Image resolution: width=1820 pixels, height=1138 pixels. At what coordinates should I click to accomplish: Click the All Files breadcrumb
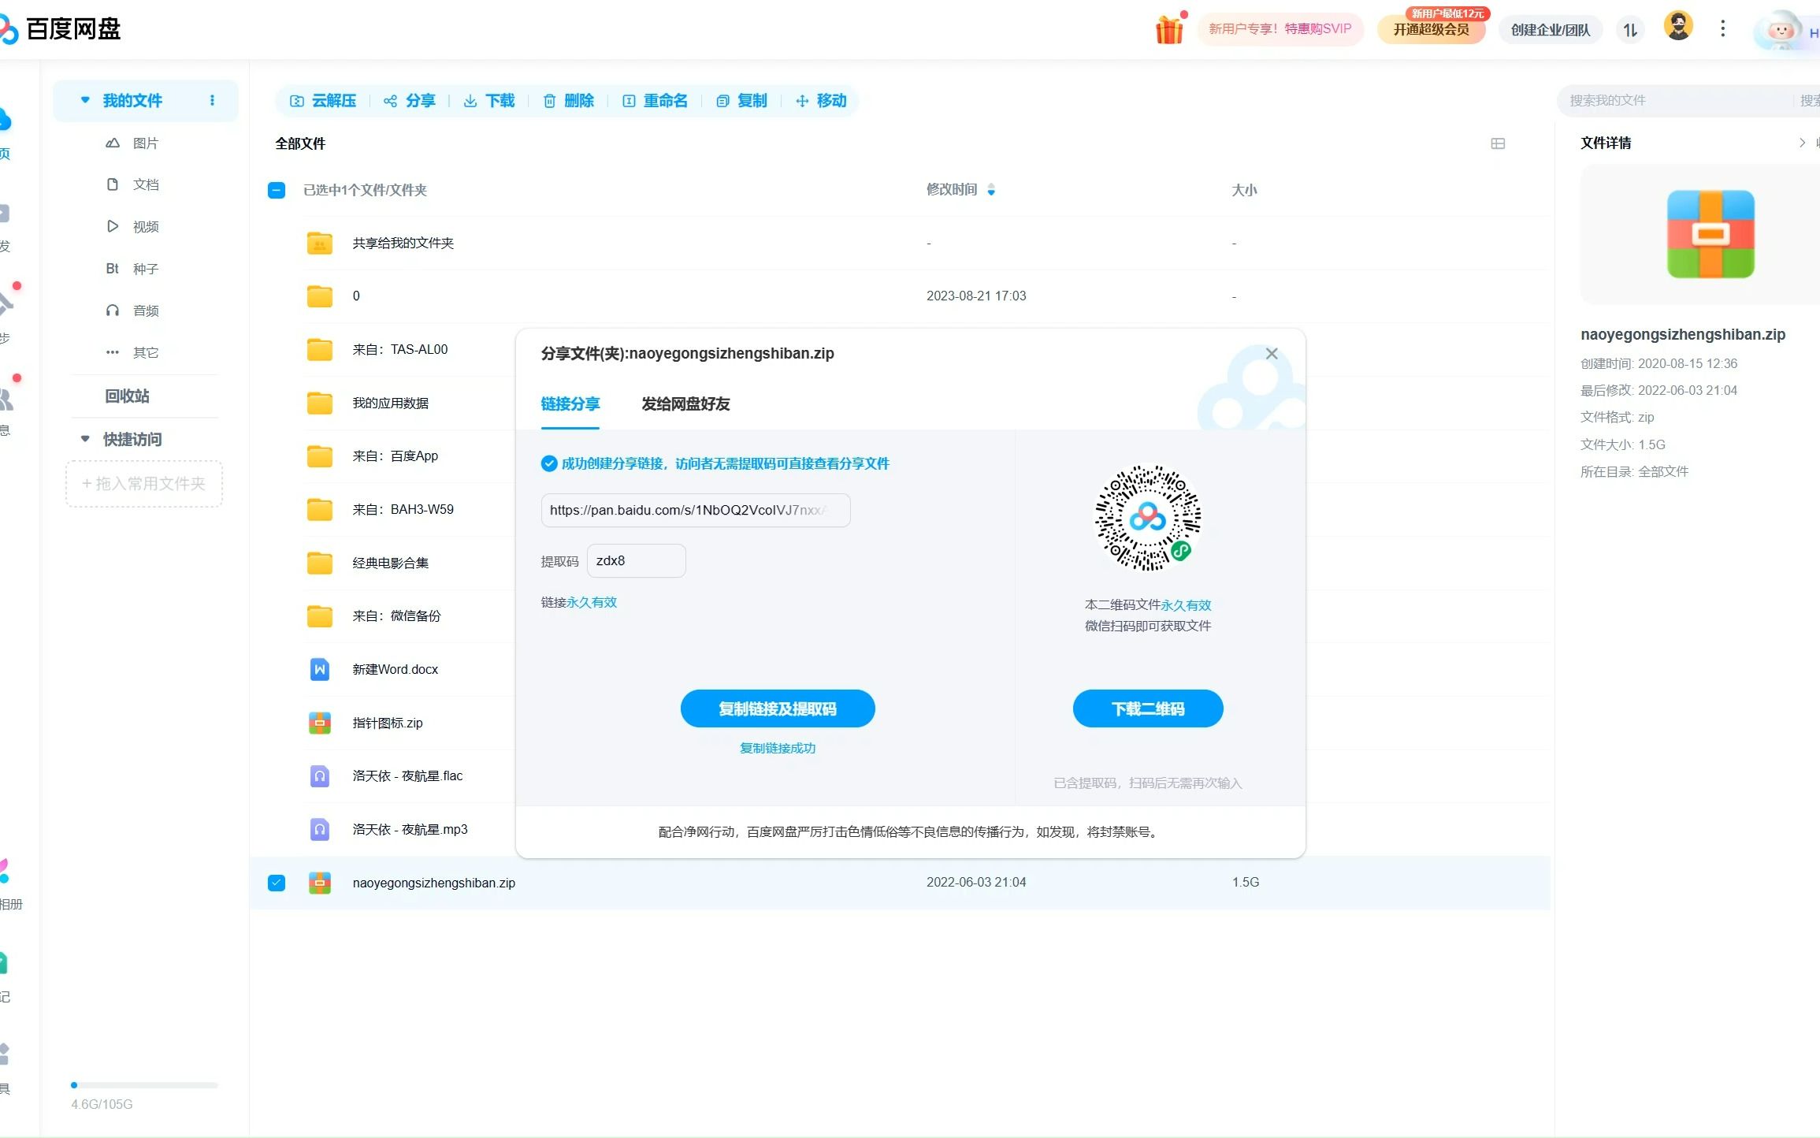[300, 143]
